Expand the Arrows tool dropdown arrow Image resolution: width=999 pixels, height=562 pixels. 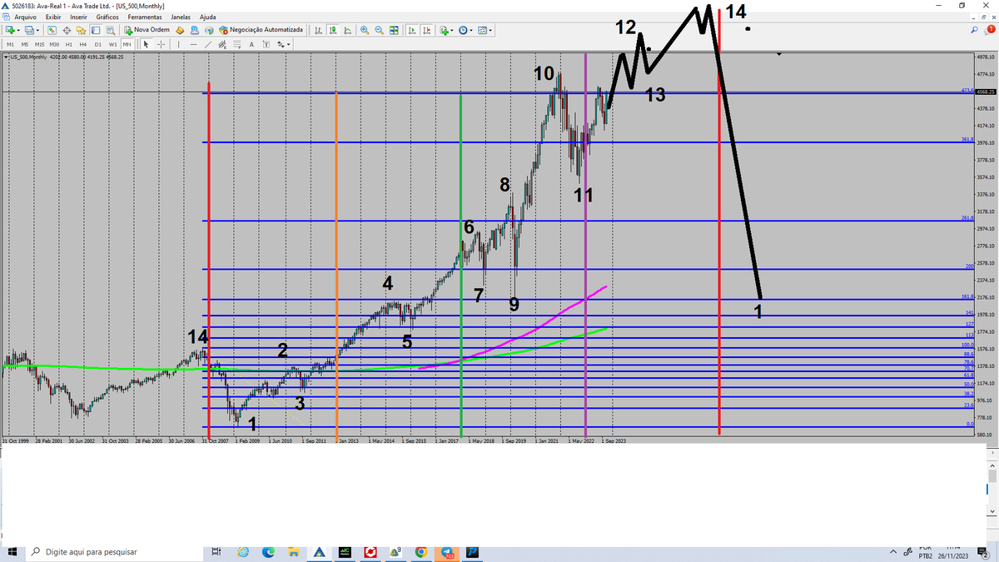coord(289,44)
